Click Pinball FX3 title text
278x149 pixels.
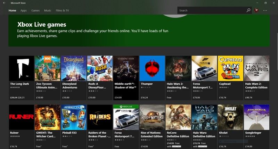click(69, 133)
